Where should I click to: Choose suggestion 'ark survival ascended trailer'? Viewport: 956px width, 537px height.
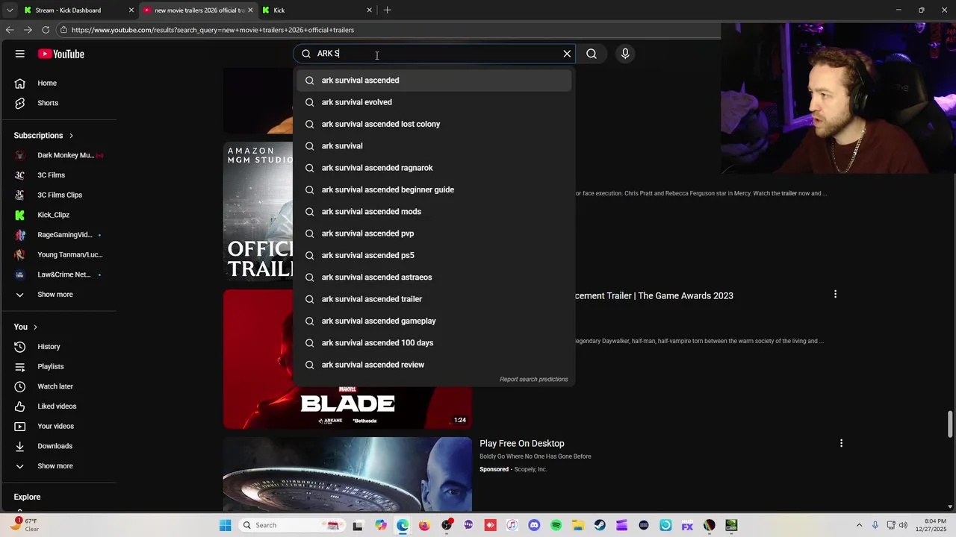tap(434, 299)
